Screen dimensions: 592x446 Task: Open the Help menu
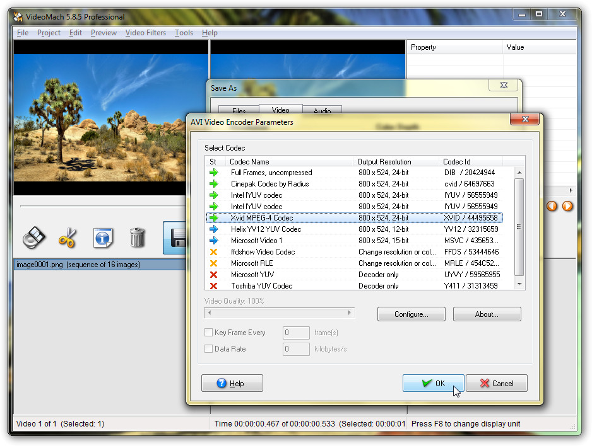pos(210,33)
